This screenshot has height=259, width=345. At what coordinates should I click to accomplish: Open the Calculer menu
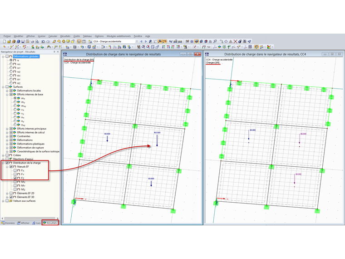(53, 36)
